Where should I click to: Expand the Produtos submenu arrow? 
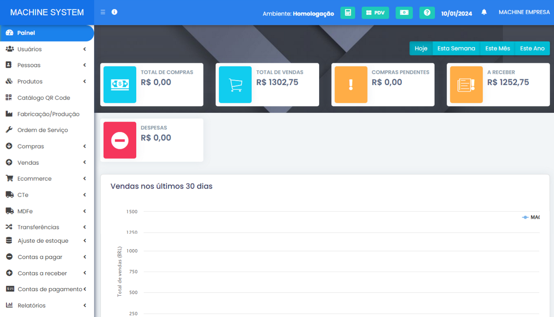click(x=85, y=81)
